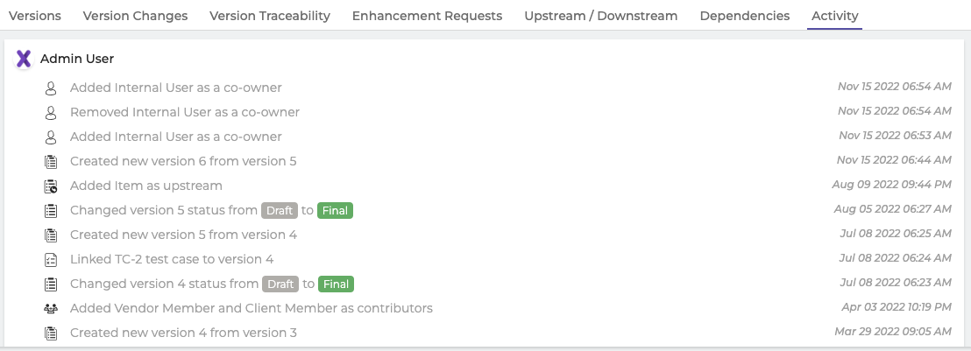Switch to the Version Changes tab
This screenshot has width=971, height=351.
[135, 16]
